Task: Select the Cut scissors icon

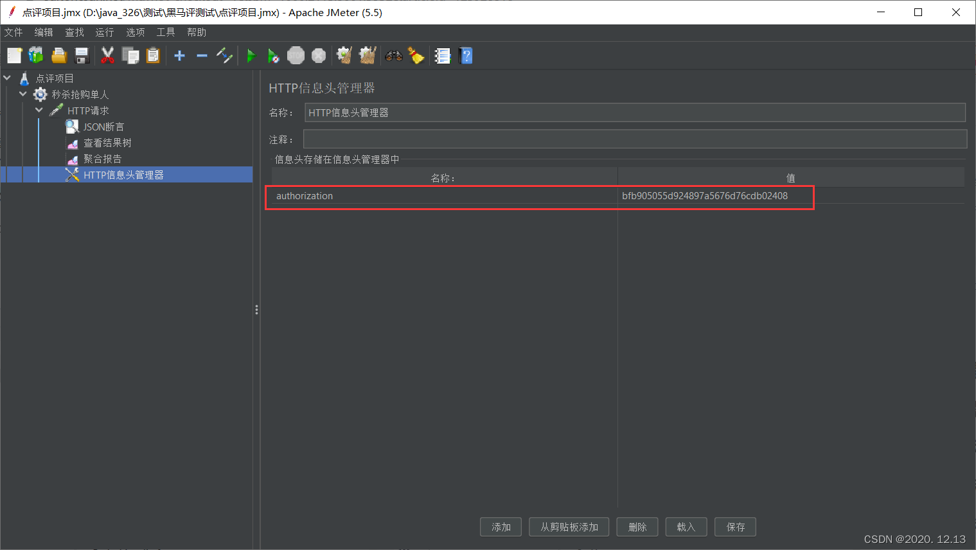Action: (107, 55)
